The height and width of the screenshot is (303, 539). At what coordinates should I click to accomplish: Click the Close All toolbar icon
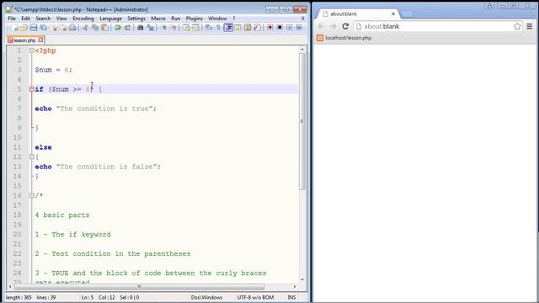[64, 28]
